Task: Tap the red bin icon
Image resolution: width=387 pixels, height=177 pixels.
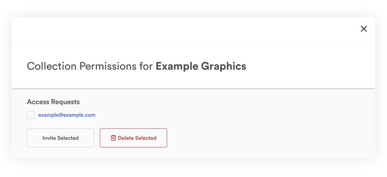Action: point(114,138)
